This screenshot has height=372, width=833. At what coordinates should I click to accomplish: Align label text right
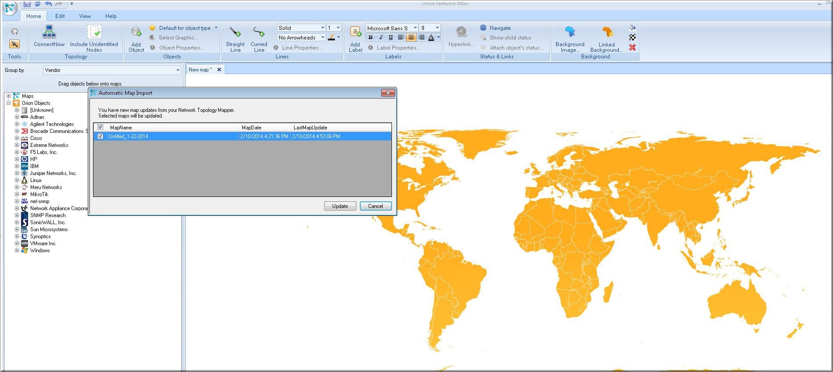(x=421, y=38)
